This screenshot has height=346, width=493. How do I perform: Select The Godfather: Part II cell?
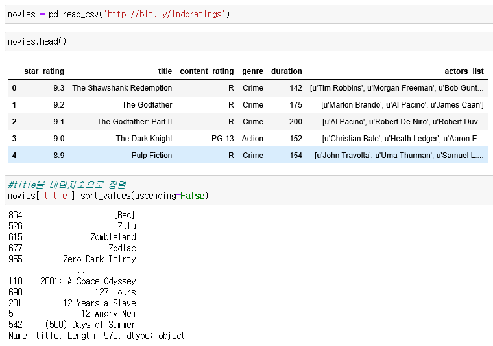(134, 122)
